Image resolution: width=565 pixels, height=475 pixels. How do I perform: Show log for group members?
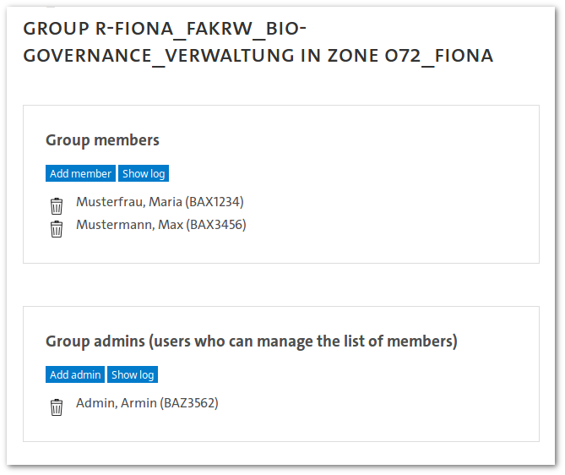(144, 173)
